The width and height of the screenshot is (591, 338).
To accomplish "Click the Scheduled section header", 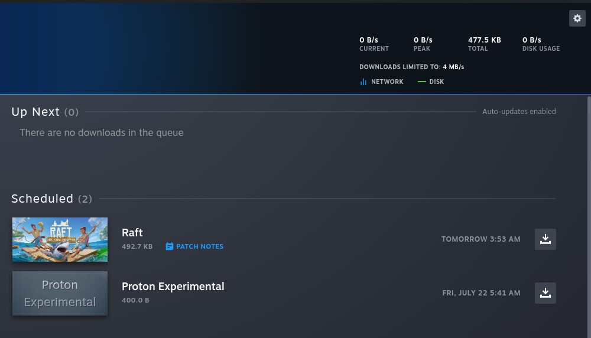I will point(51,199).
